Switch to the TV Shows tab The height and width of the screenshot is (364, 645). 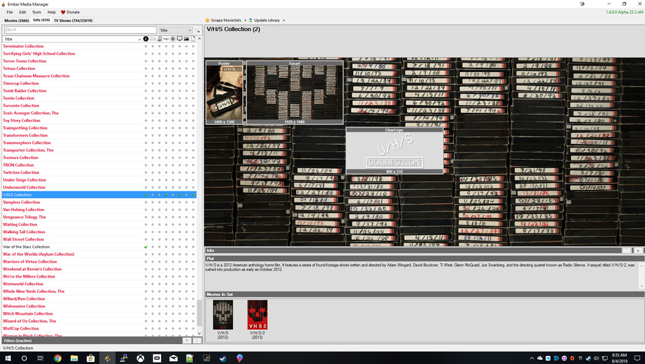click(73, 21)
